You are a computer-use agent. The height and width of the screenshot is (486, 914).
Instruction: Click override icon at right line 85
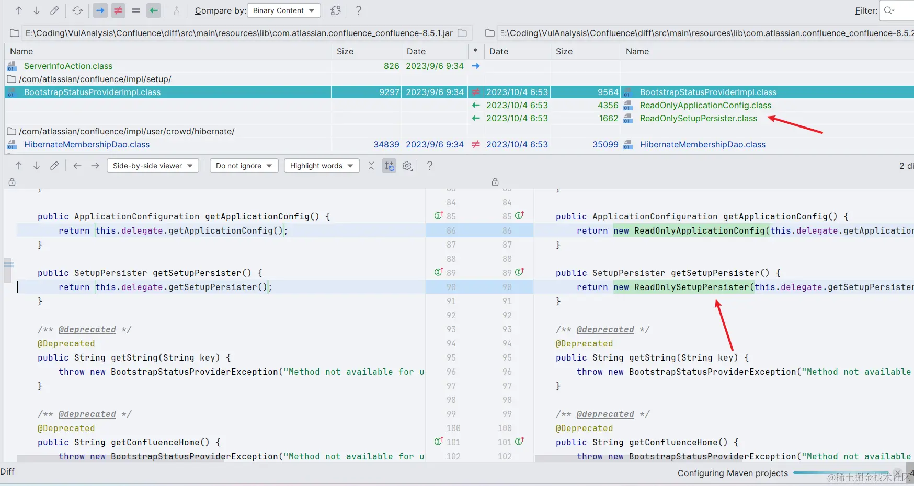[x=519, y=215]
